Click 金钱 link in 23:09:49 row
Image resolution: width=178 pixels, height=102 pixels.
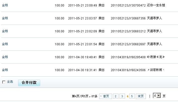[x=5, y=5]
